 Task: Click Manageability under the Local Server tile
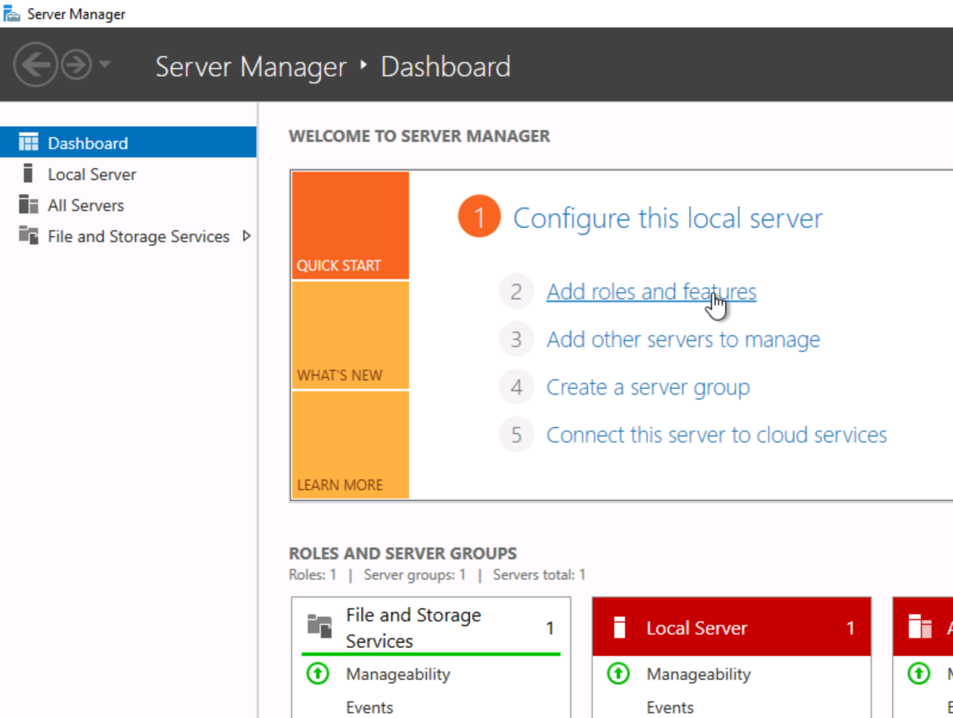coord(698,674)
